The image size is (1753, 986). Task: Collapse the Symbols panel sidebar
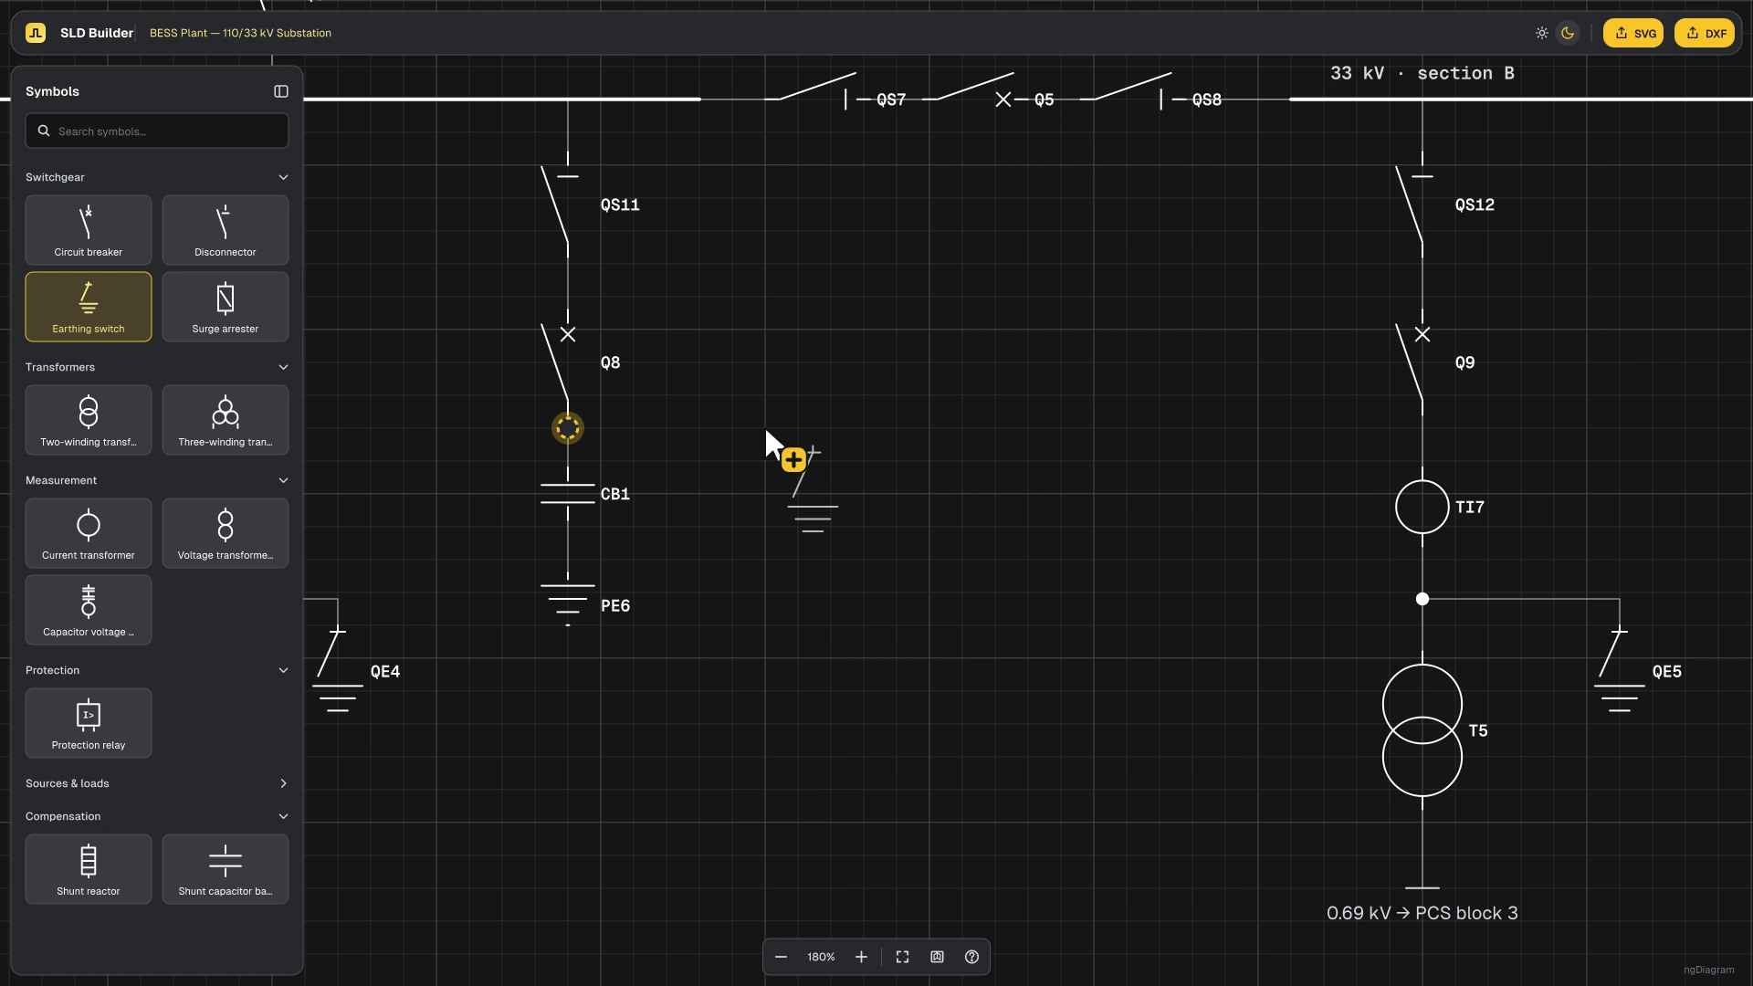(x=281, y=91)
